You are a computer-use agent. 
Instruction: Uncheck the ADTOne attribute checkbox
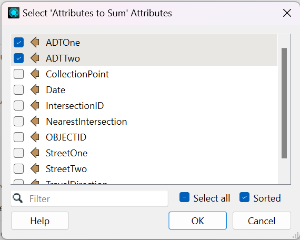pos(18,43)
